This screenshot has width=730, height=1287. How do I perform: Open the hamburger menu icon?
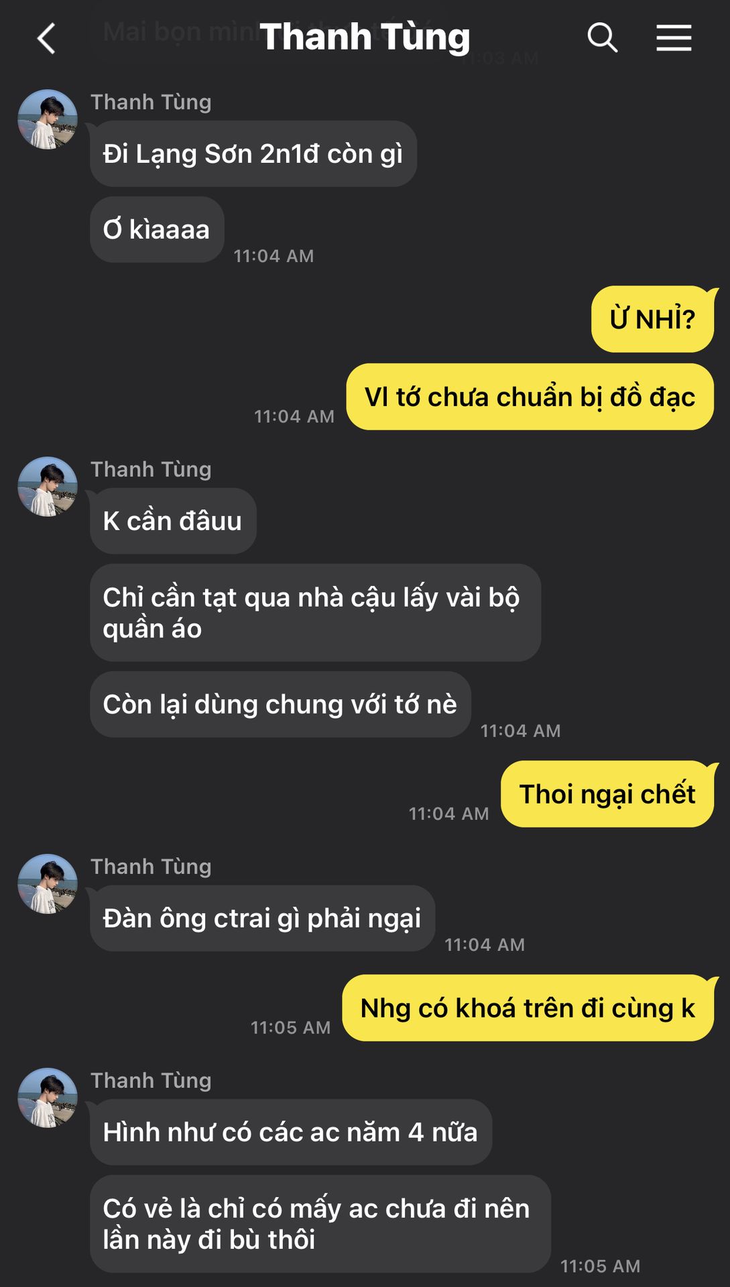(674, 38)
